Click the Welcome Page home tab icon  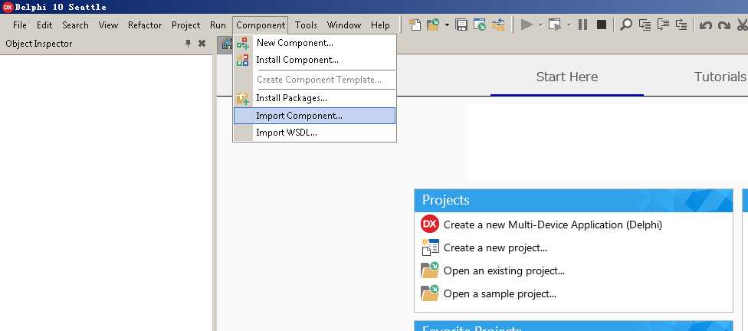(x=227, y=44)
